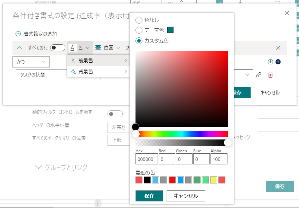
Task: Remove format rule with teal X icon
Action: click(x=278, y=48)
